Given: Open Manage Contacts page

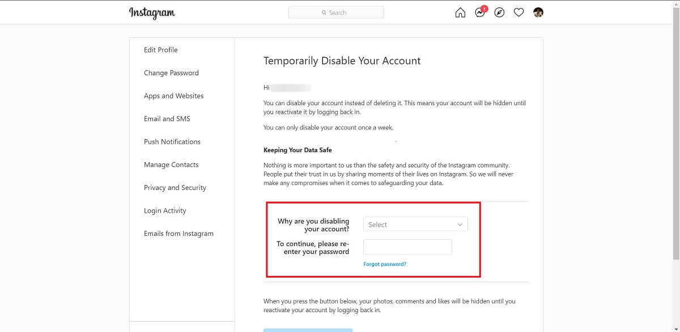Looking at the screenshot, I should [171, 165].
